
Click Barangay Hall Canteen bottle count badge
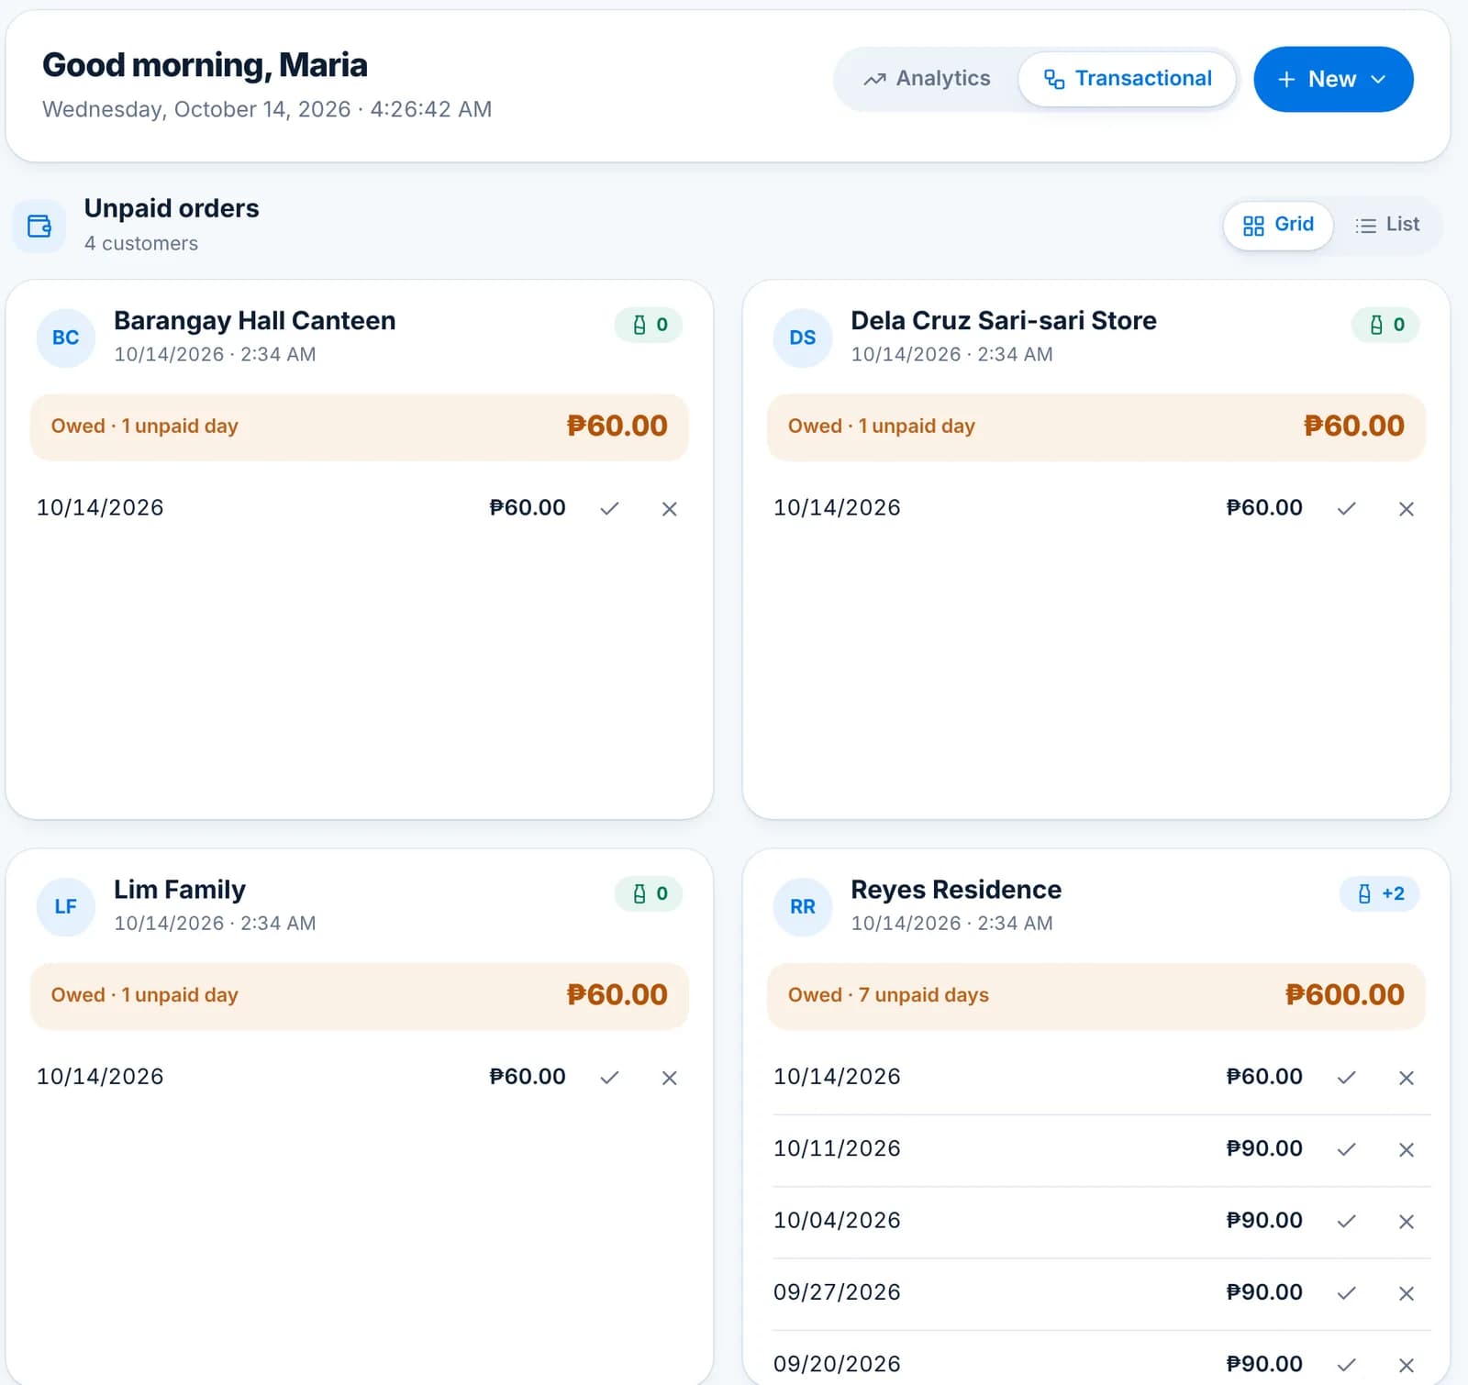(x=649, y=325)
